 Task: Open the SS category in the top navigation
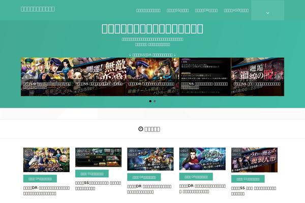coord(177,10)
